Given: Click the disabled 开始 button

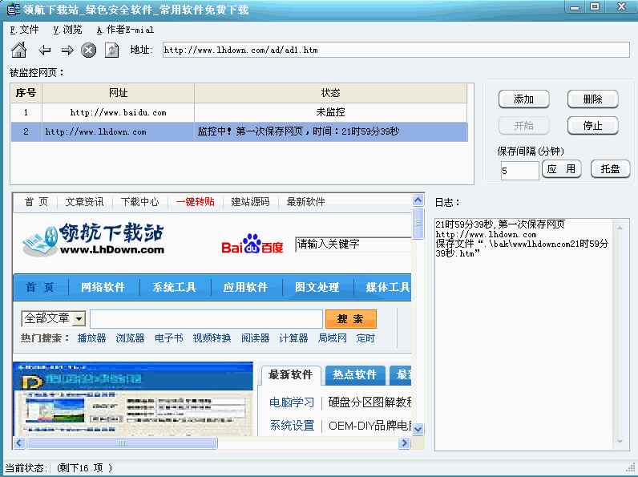Looking at the screenshot, I should click(523, 126).
